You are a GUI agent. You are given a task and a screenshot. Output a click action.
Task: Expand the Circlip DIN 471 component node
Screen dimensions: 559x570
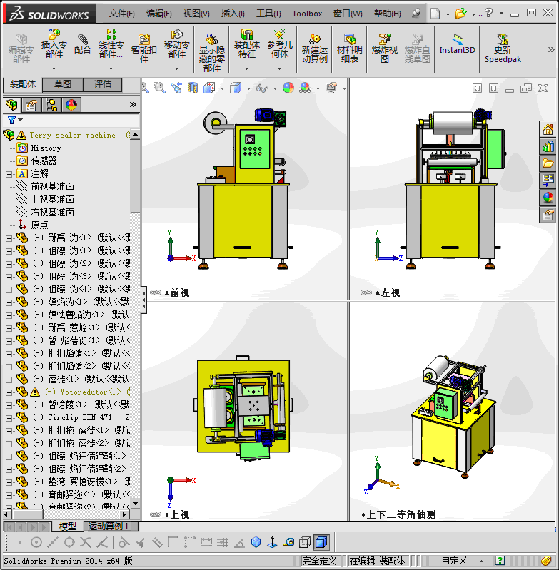tap(9, 418)
